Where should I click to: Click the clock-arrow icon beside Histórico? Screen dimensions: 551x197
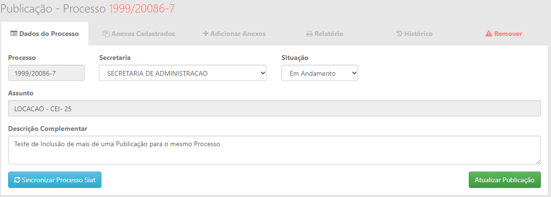[399, 34]
